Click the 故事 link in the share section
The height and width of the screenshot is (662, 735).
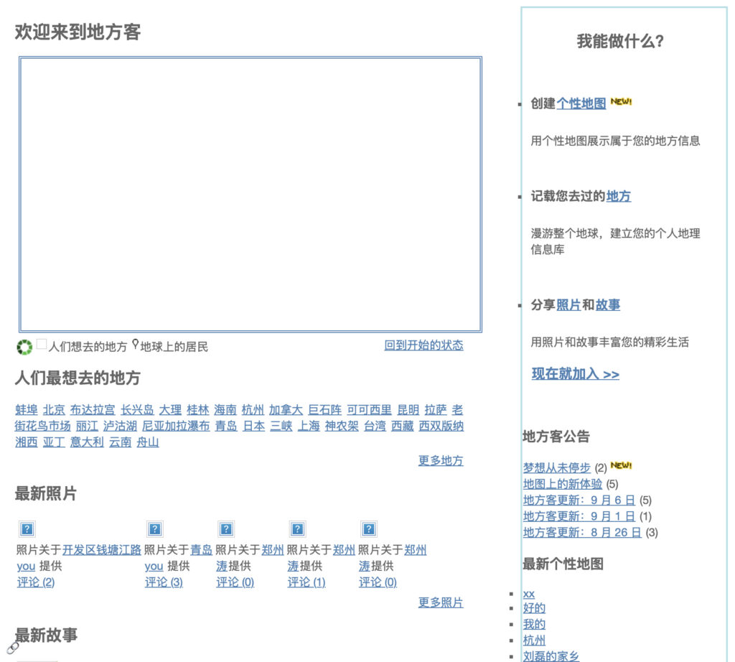607,305
